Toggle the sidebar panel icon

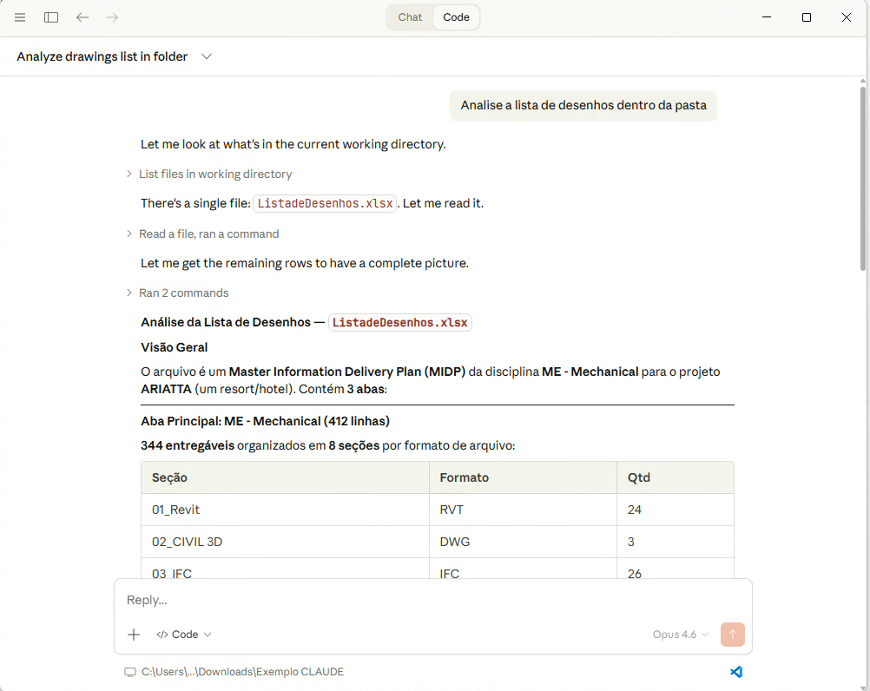51,17
